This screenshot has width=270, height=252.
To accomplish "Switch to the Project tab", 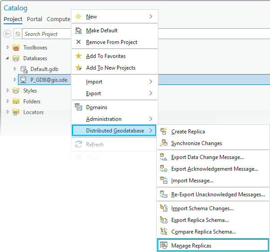I will coord(13,19).
